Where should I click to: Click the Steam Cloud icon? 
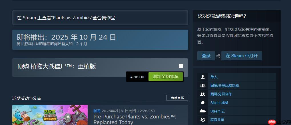[x=203, y=111]
